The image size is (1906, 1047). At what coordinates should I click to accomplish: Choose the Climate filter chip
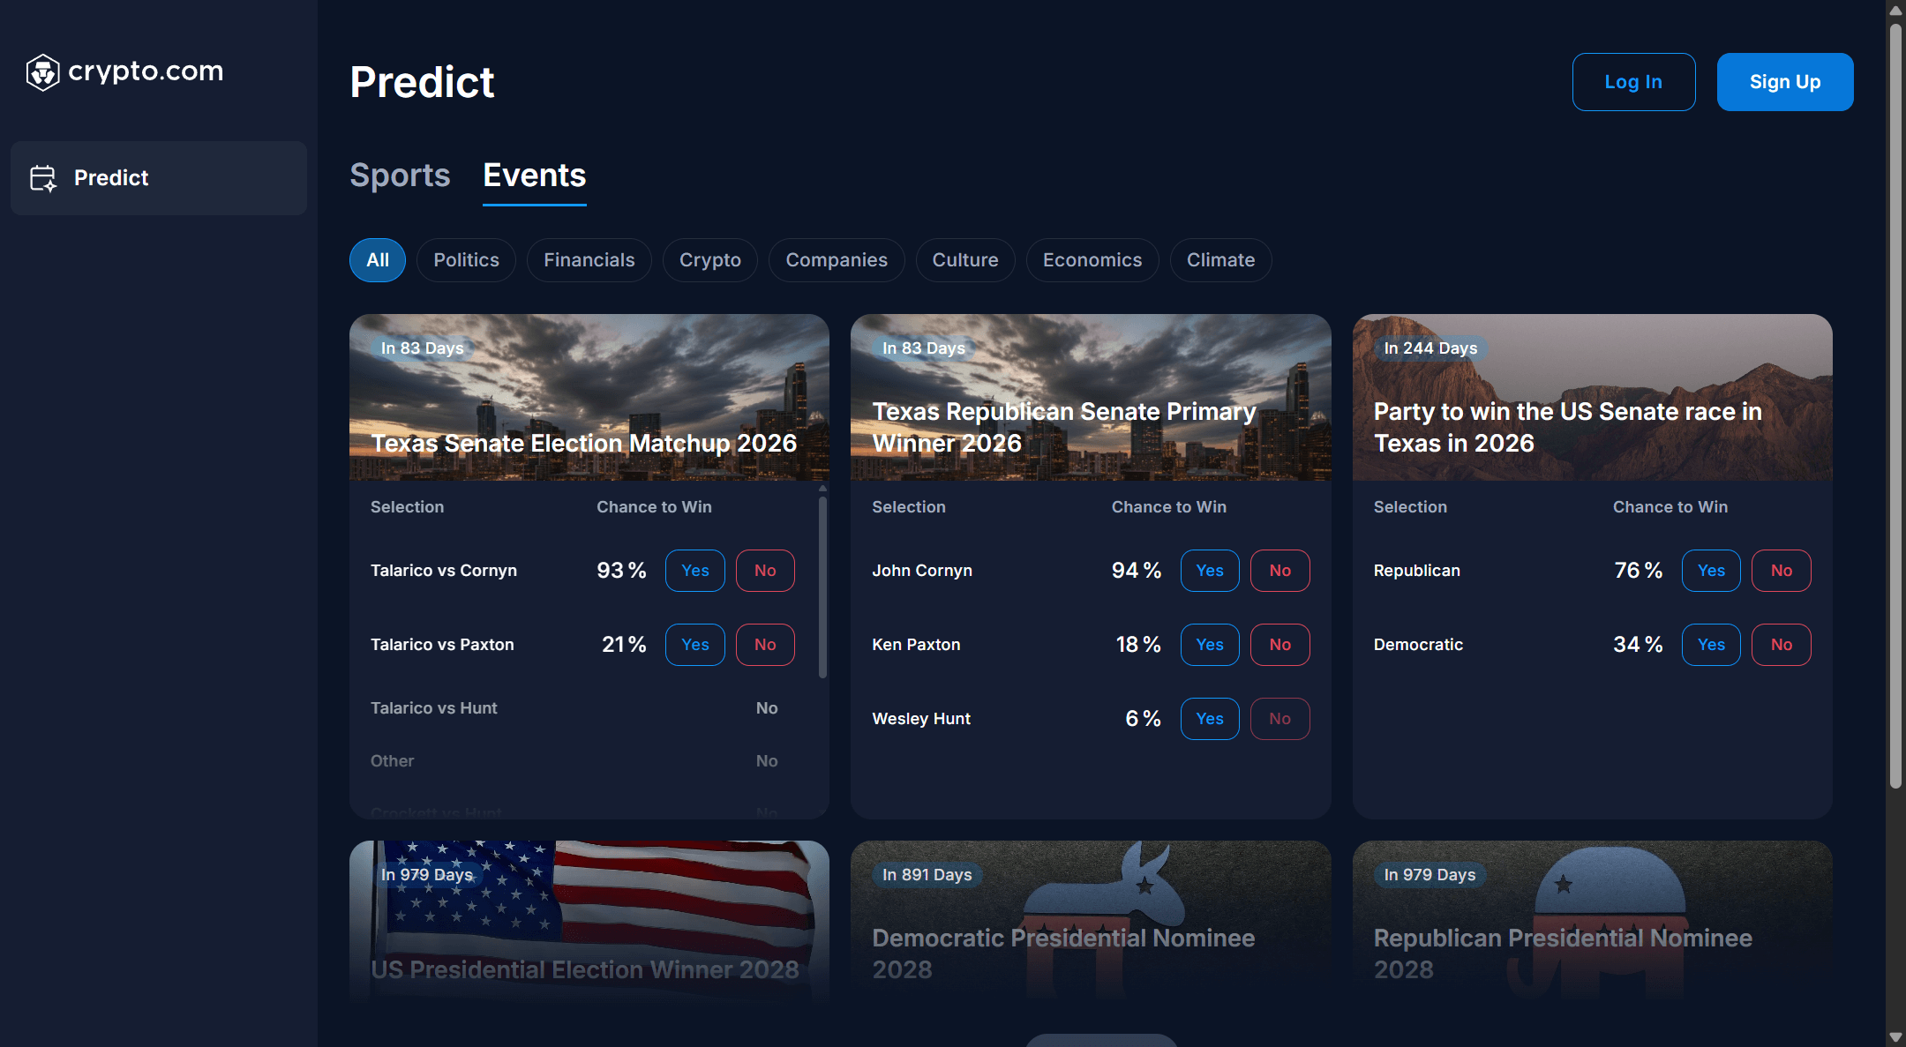tap(1220, 260)
